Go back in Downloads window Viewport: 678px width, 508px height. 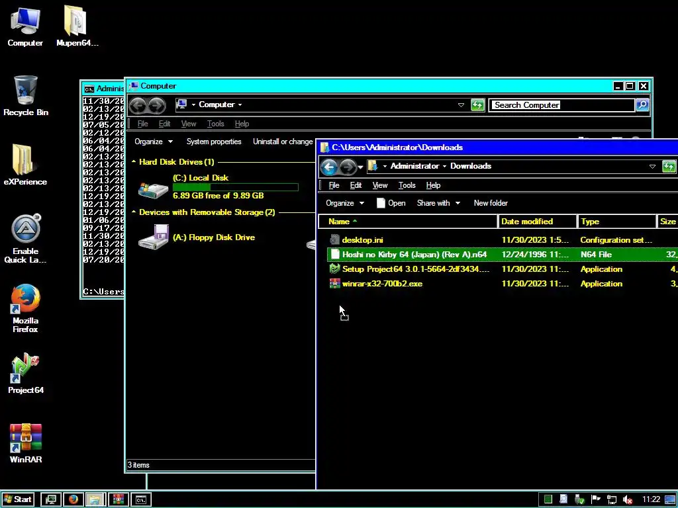(x=329, y=166)
